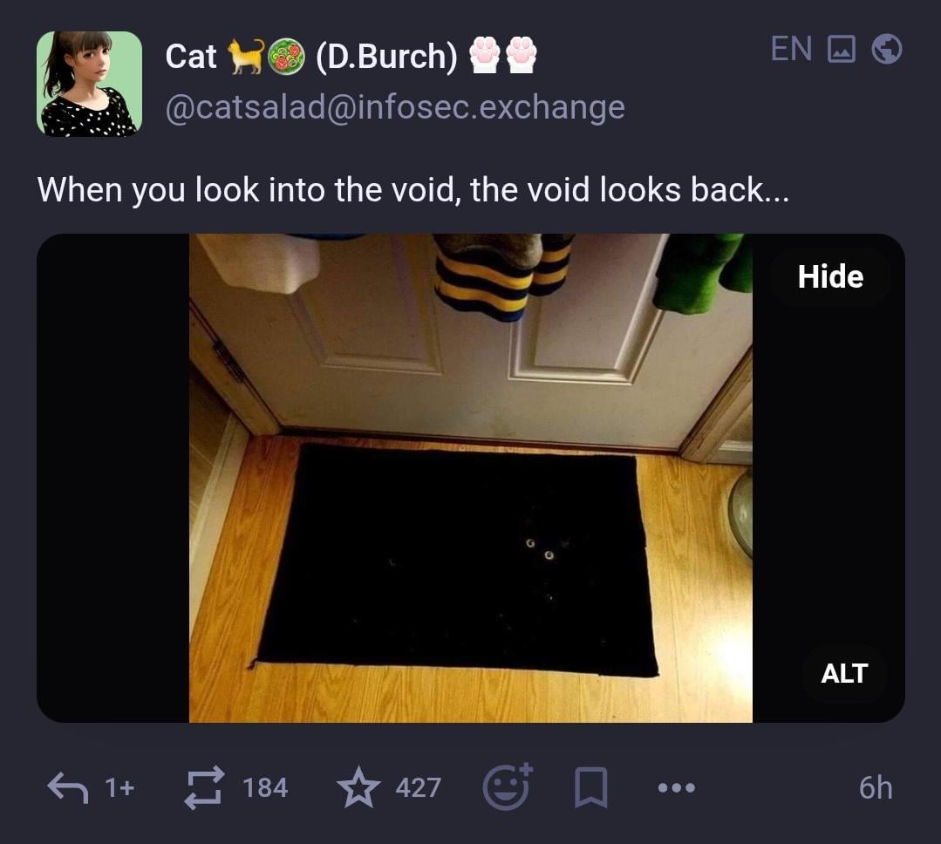
Task: Bookmark this post
Action: click(591, 787)
